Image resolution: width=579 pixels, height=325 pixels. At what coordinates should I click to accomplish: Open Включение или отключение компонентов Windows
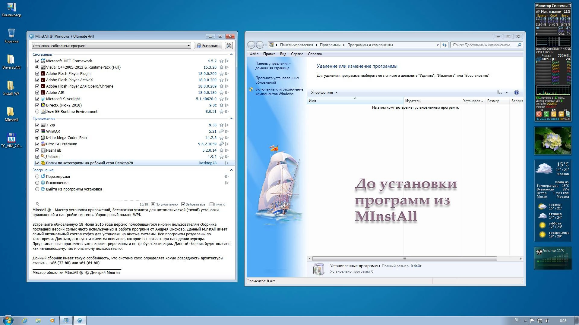(279, 91)
